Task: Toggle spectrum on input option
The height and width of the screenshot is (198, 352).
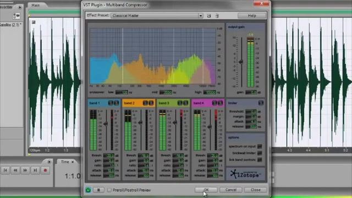Action: click(x=260, y=146)
